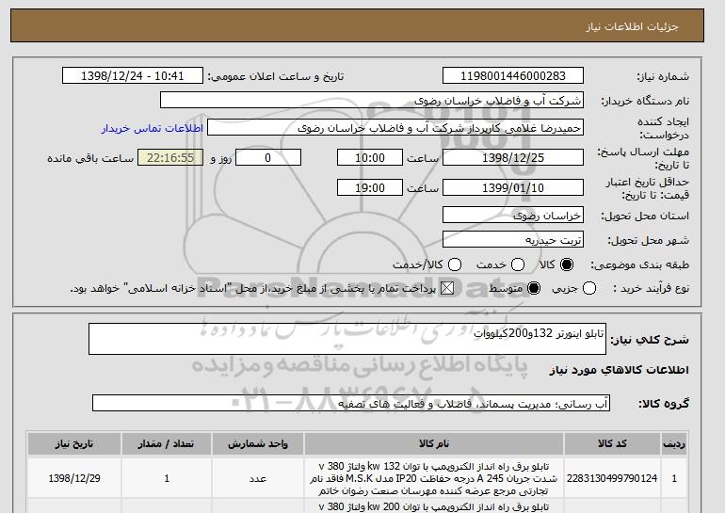Select the خدمت radio button
This screenshot has height=513, width=725.
[518, 265]
